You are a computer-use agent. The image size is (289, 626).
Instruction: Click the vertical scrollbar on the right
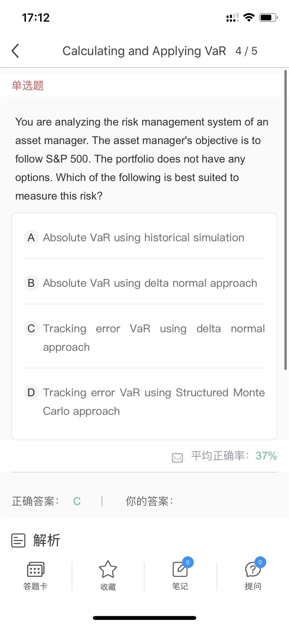(x=285, y=217)
